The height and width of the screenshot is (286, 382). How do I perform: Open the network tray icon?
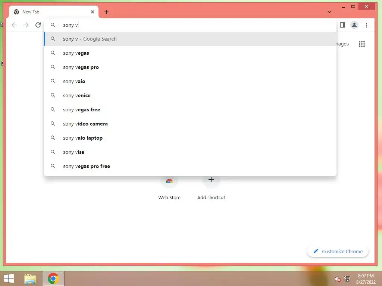coord(347,279)
